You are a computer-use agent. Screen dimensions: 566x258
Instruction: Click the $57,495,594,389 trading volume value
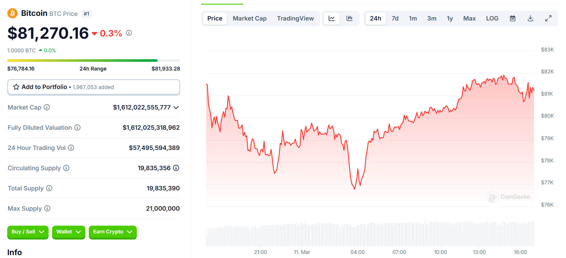[154, 148]
